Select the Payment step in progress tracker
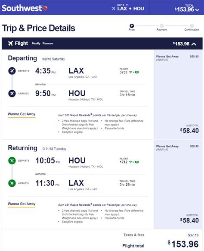 tap(162, 26)
